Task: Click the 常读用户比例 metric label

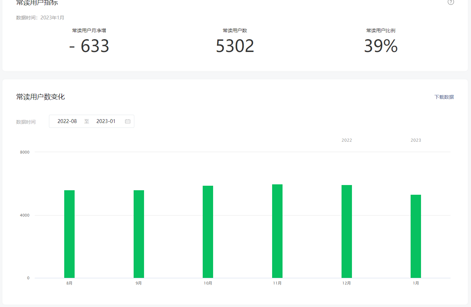Action: [x=381, y=30]
